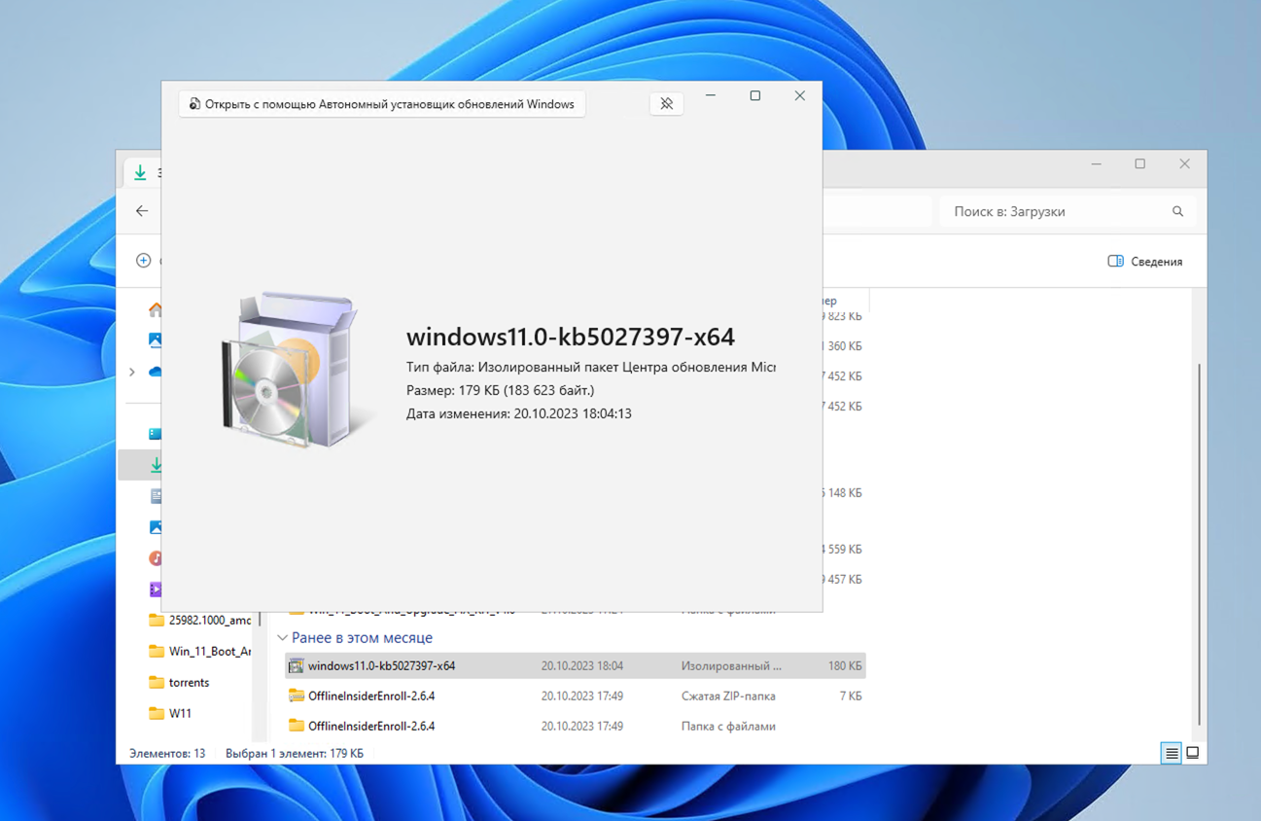Open Videos in Explorer sidebar
Image resolution: width=1261 pixels, height=821 pixels.
pyautogui.click(x=155, y=589)
